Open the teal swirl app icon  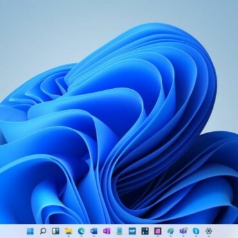[x=170, y=231]
